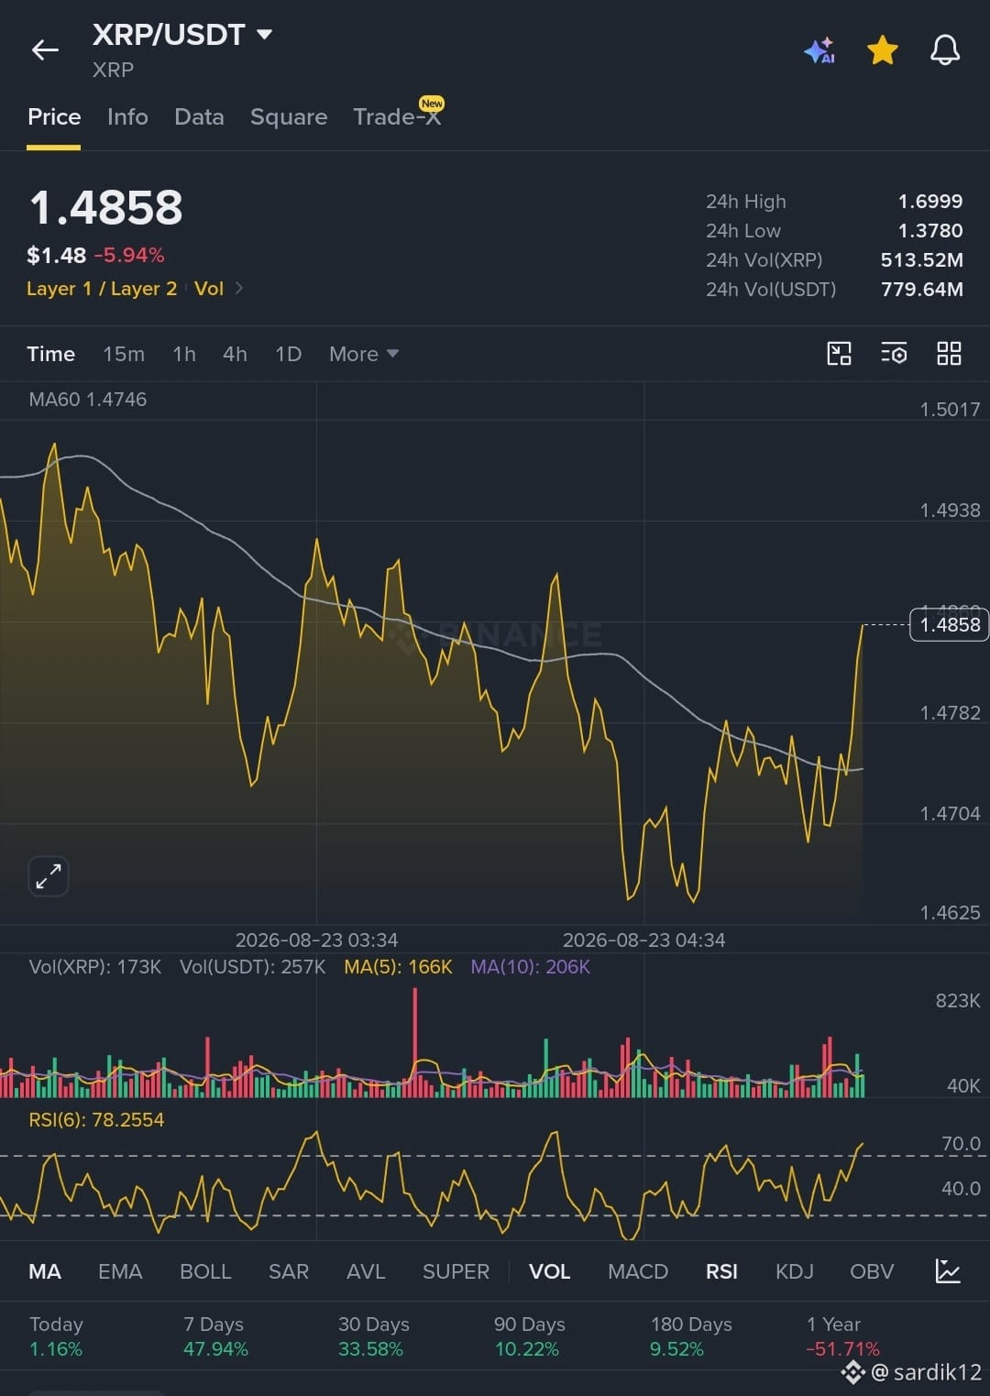Click the 90 Days 10.22% performance
This screenshot has width=990, height=1396.
pyautogui.click(x=529, y=1336)
